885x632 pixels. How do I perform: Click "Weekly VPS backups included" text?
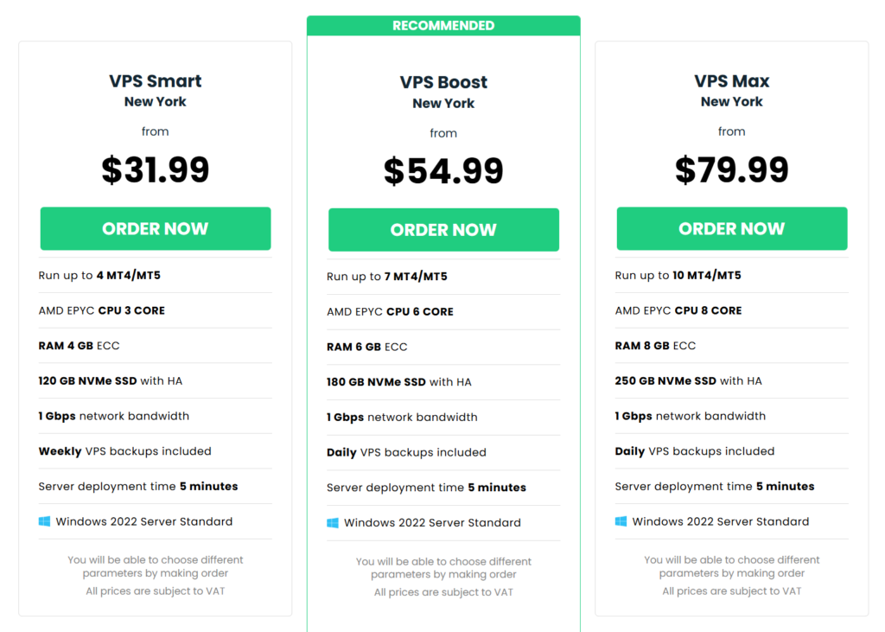124,451
